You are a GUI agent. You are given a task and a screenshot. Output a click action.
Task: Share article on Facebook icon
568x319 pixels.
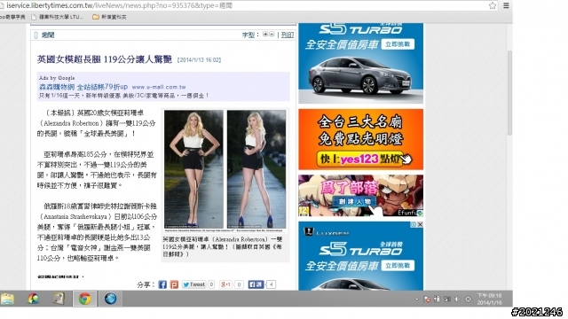point(162,284)
